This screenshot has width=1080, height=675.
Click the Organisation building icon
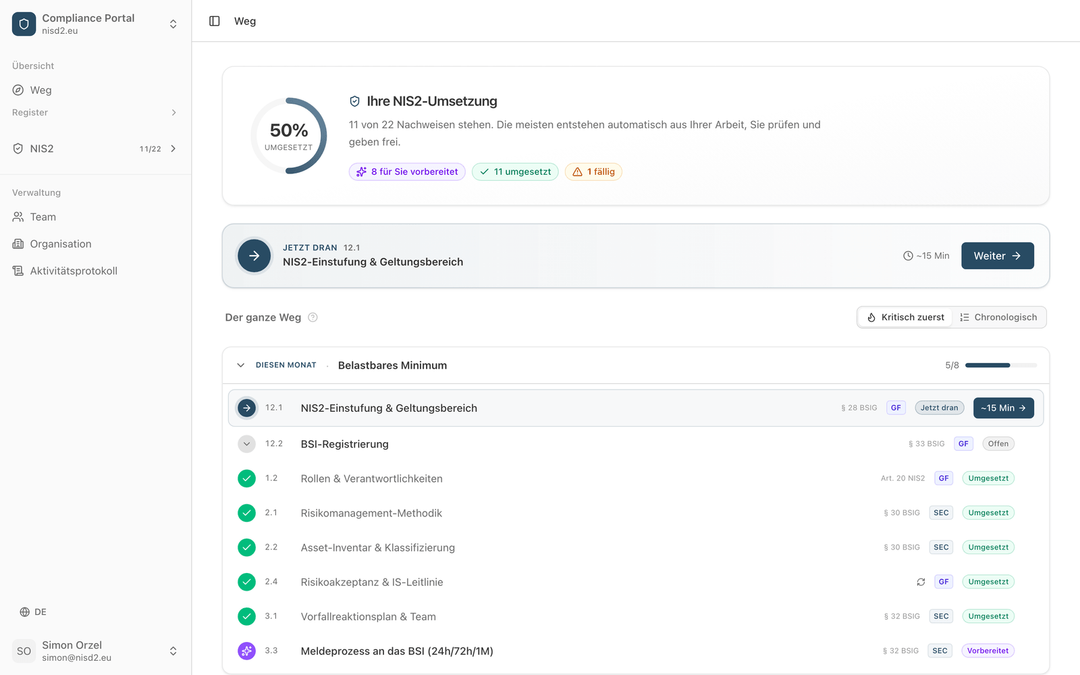point(18,244)
